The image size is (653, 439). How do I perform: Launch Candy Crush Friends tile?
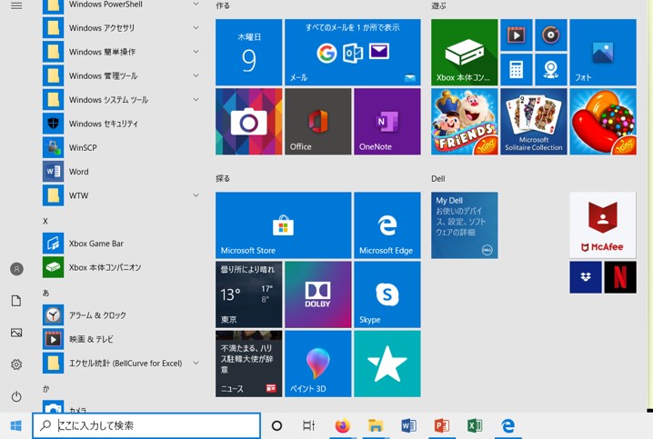pos(465,122)
